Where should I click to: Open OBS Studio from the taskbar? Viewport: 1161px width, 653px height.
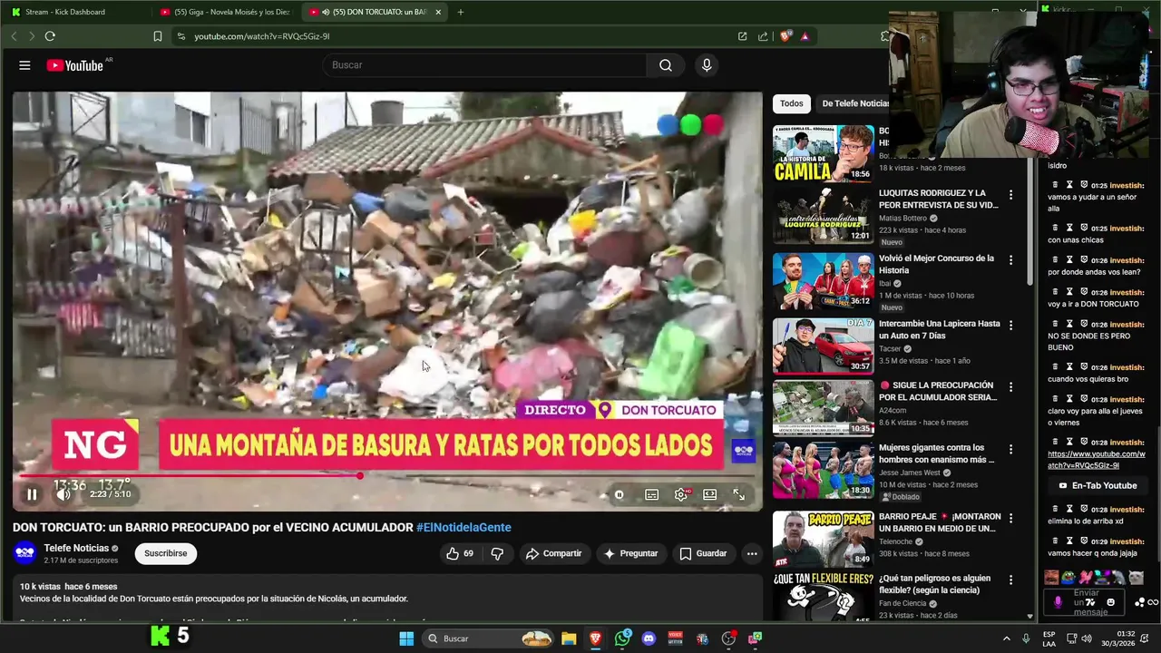[728, 638]
